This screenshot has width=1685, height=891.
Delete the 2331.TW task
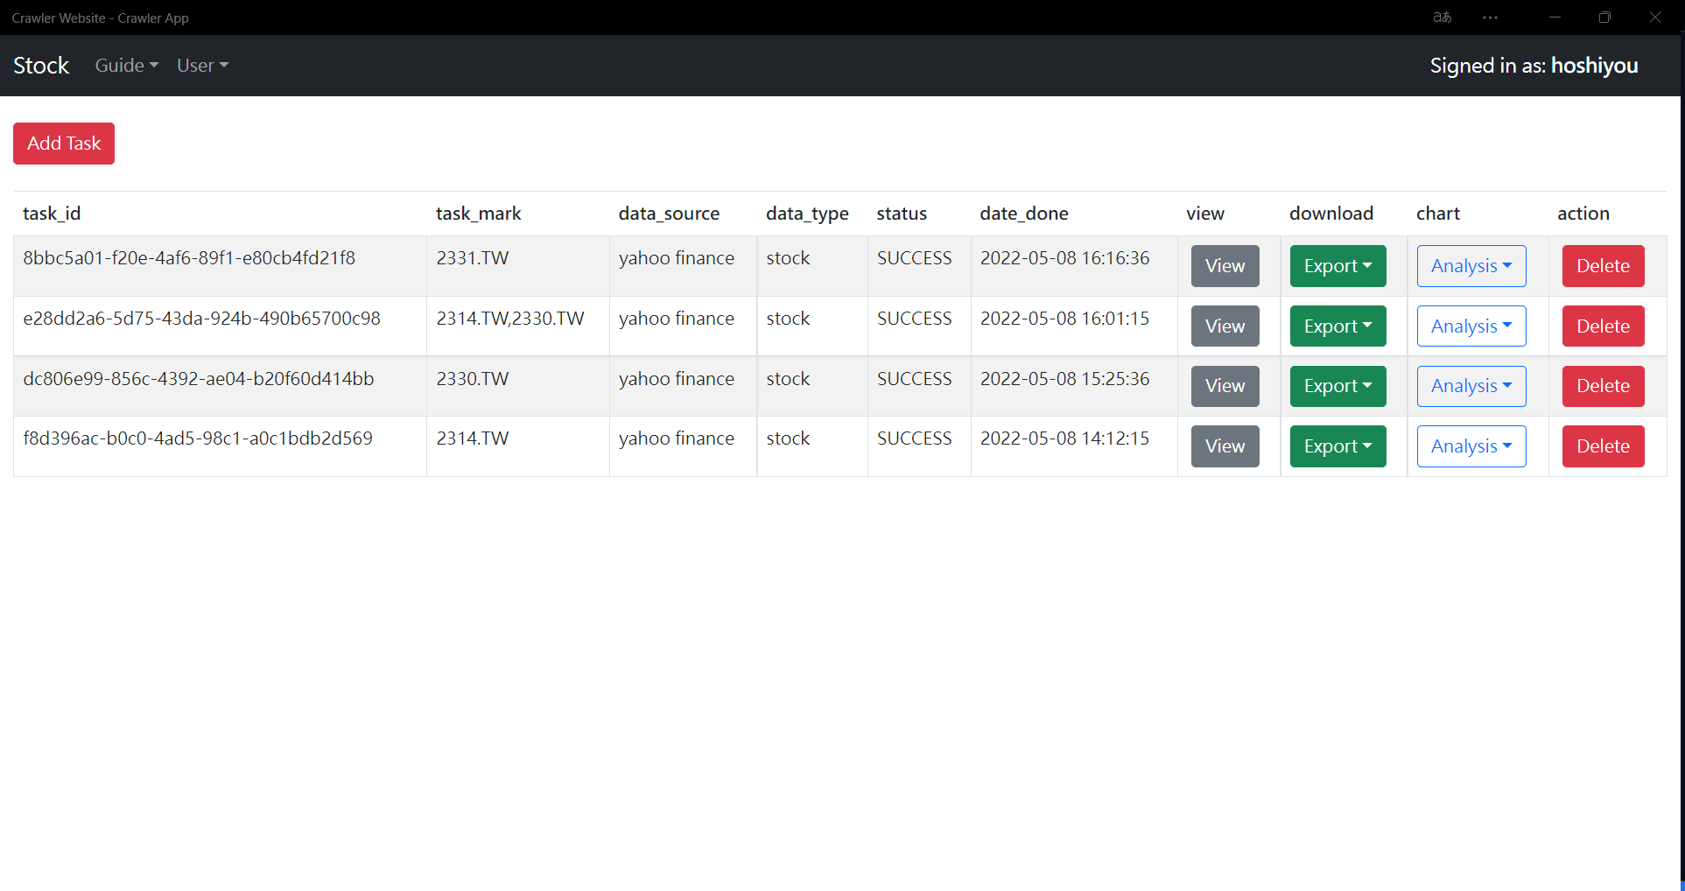click(1602, 266)
